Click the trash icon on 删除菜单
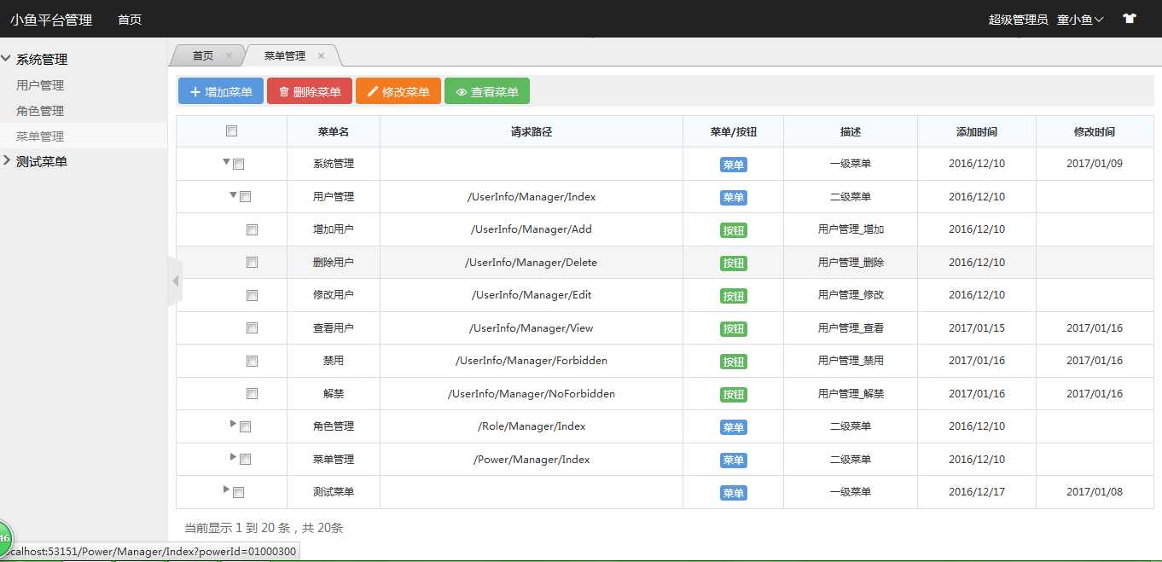Viewport: 1162px width, 562px height. click(x=284, y=91)
